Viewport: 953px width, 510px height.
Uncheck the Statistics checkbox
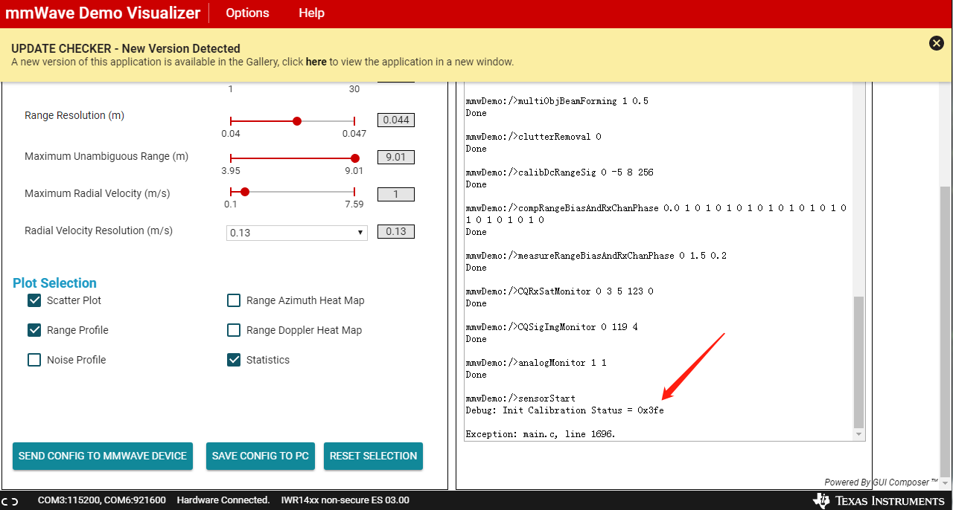[234, 360]
